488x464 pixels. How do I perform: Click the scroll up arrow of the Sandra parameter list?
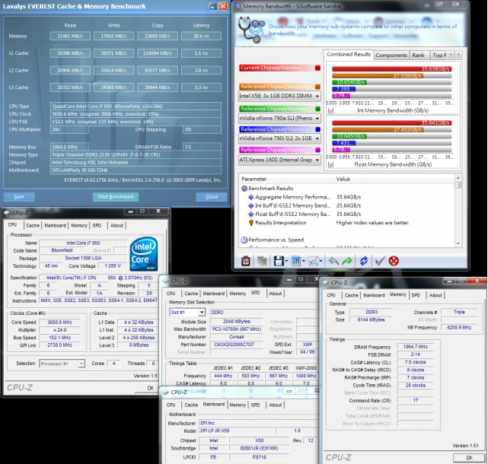pos(458,177)
